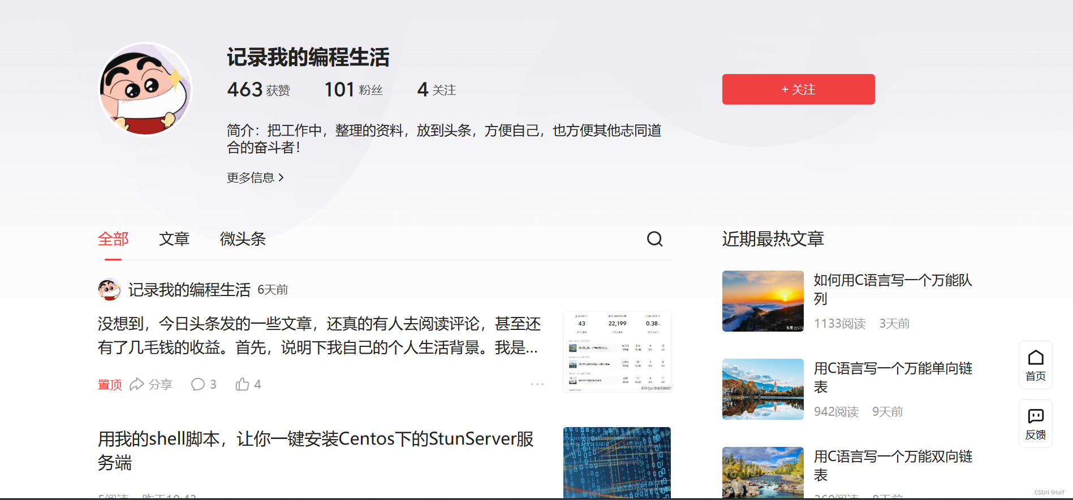Click the river thumbnail of 双向链表 article
The height and width of the screenshot is (500, 1073).
tap(763, 473)
